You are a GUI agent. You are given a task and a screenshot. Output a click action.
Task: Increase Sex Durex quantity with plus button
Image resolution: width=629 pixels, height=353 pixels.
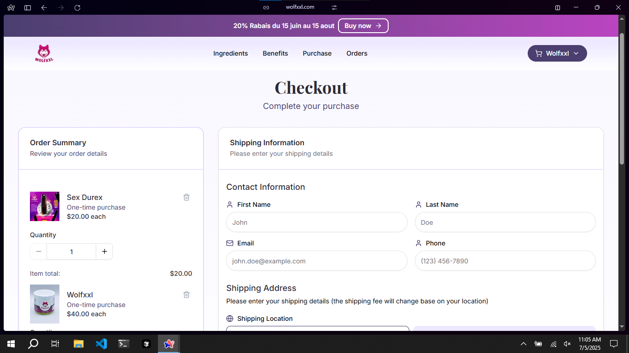105,251
